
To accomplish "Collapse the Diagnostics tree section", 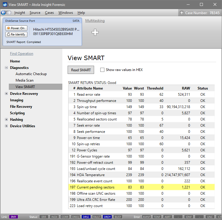I will (x=6, y=68).
